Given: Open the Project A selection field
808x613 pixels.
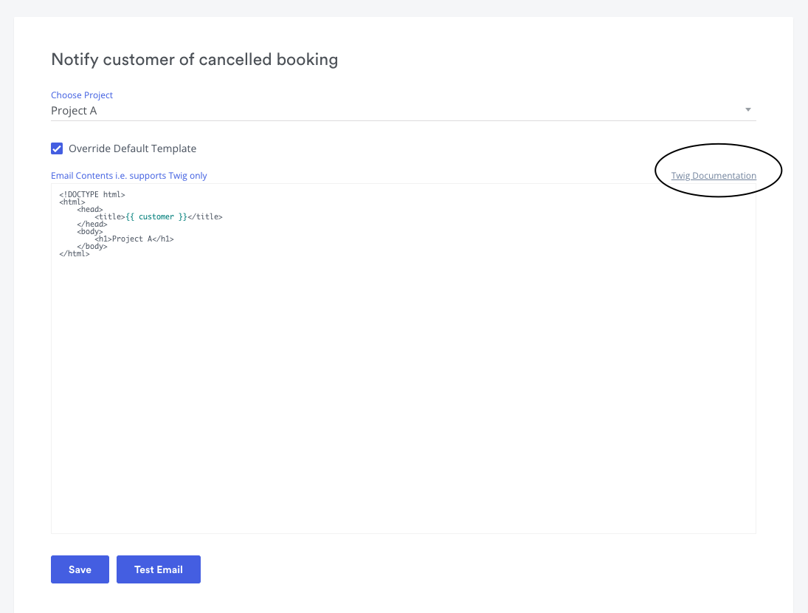Looking at the screenshot, I should [404, 111].
